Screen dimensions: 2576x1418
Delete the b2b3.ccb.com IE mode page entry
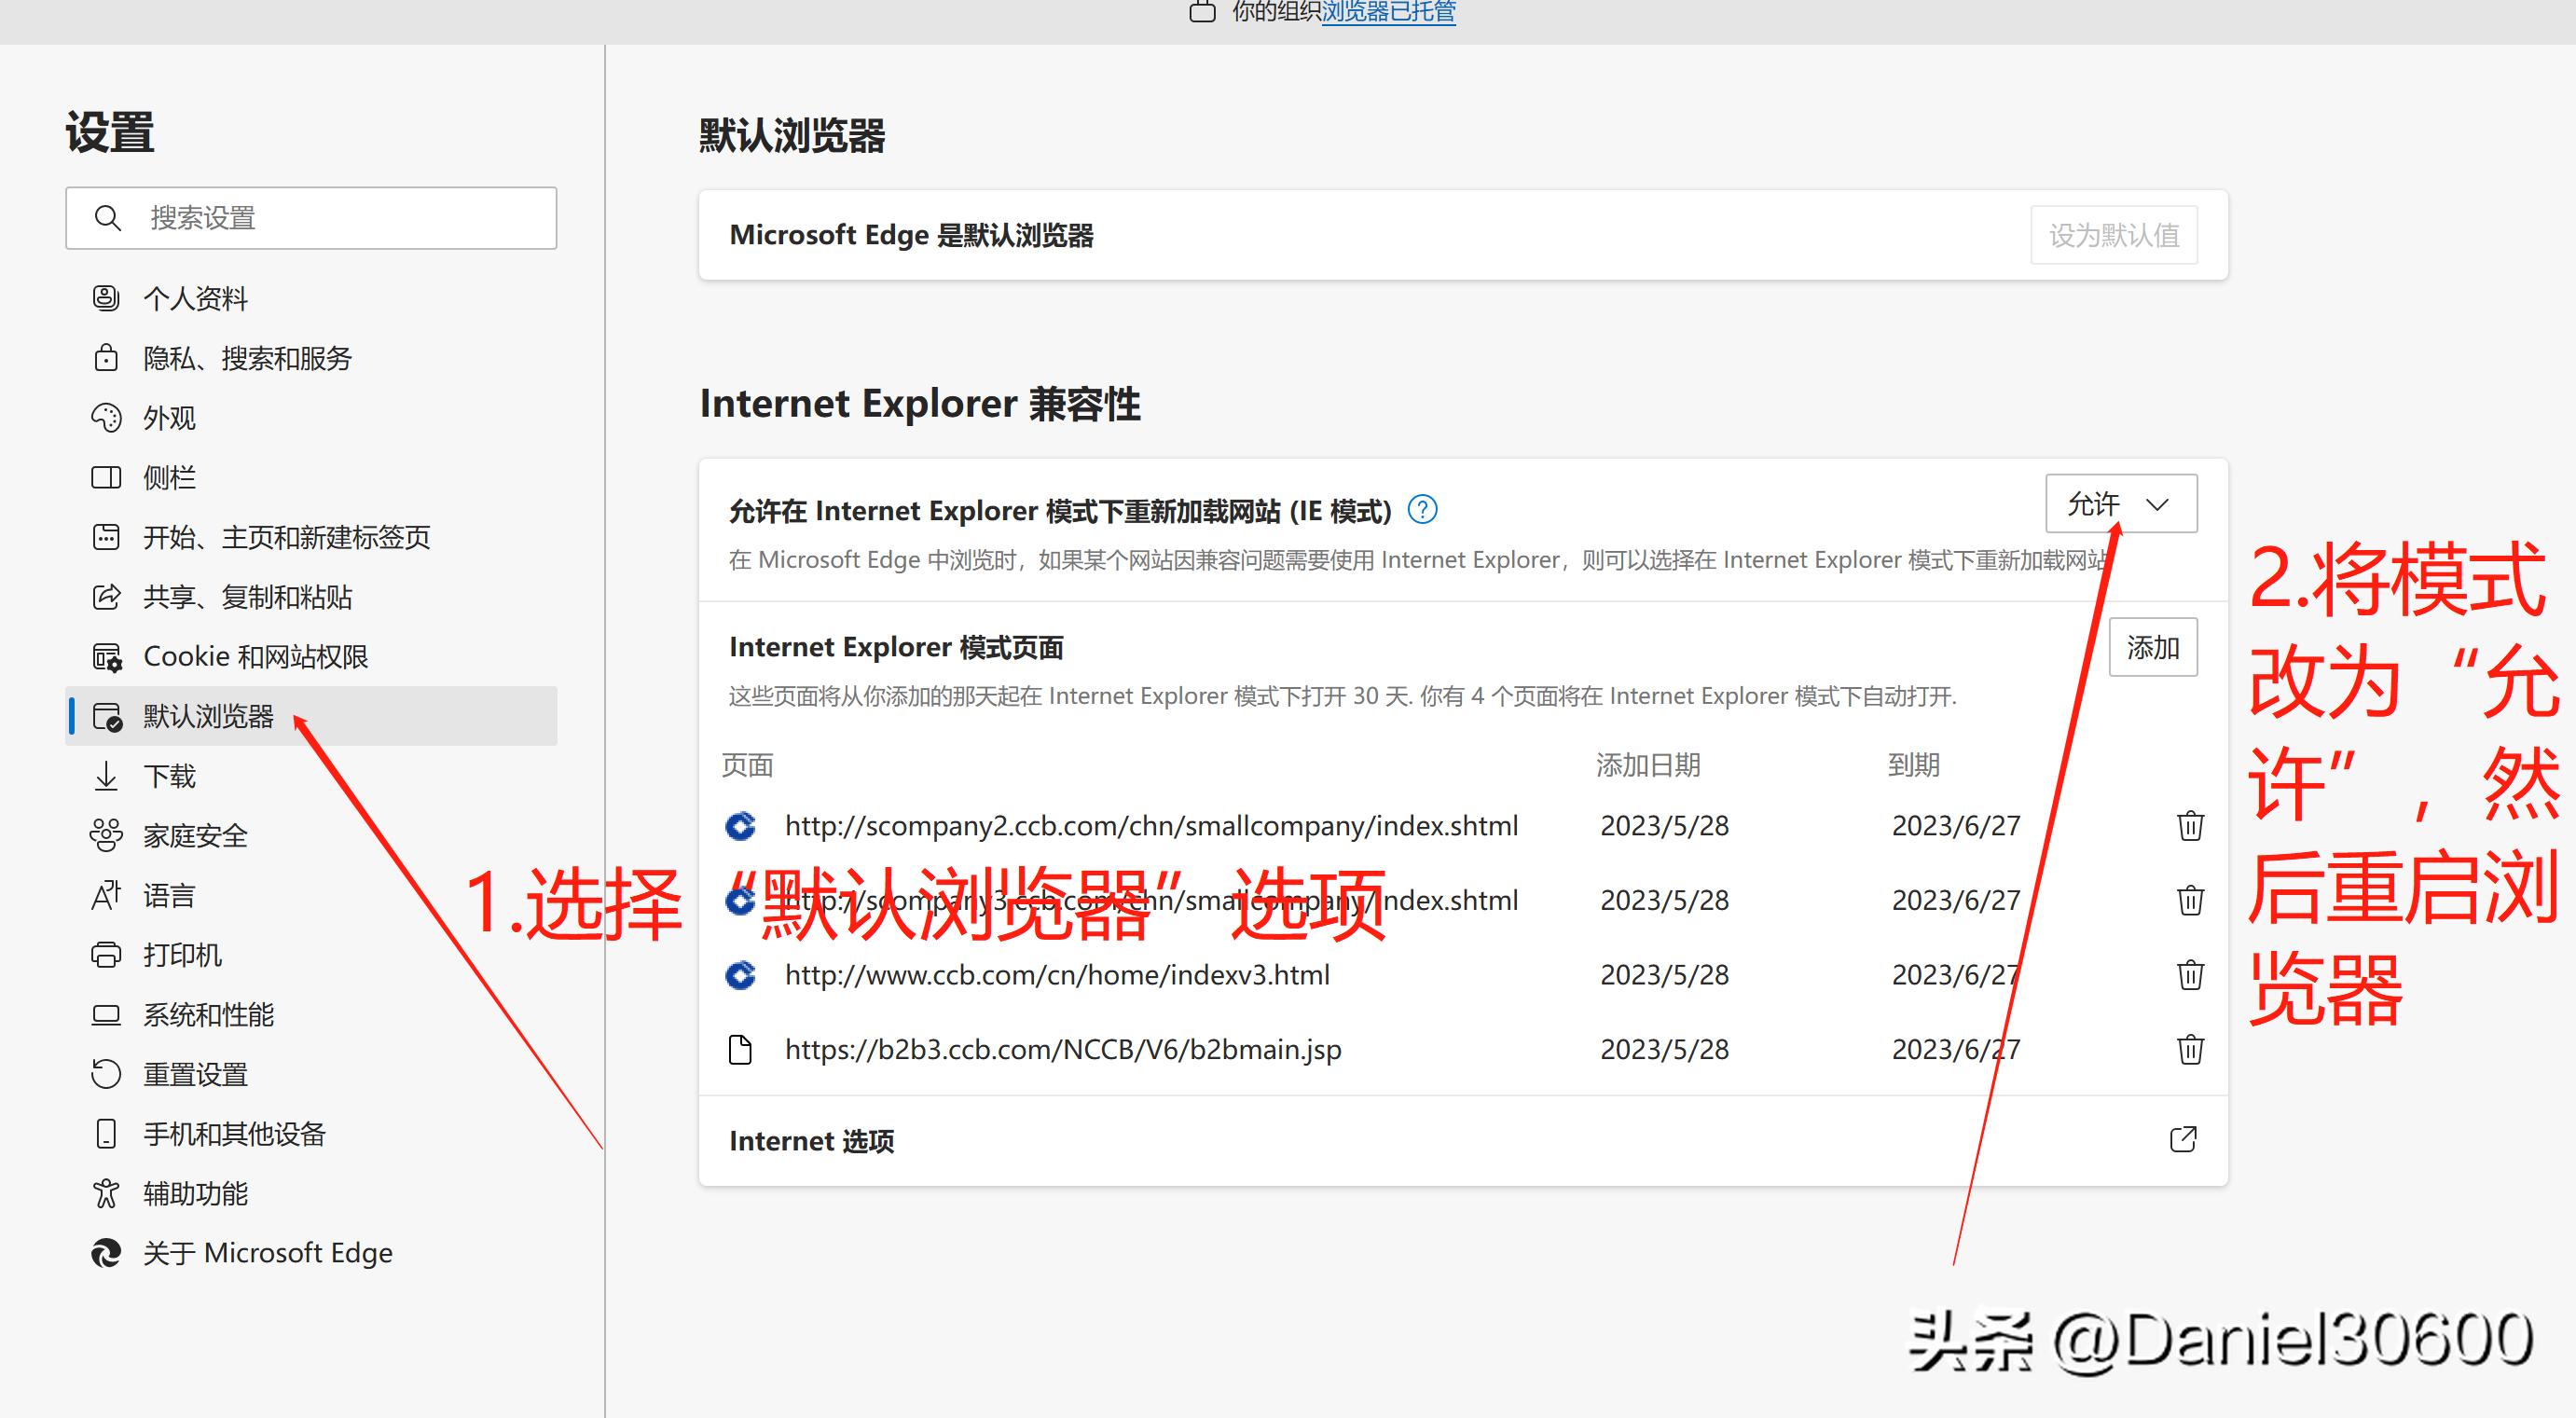2190,1049
